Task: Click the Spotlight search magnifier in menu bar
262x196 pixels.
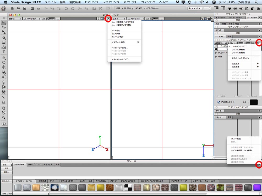Action: [256, 2]
